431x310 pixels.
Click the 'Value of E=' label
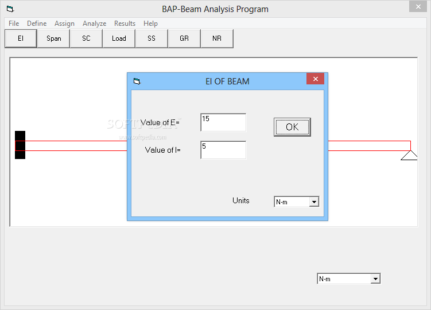160,122
